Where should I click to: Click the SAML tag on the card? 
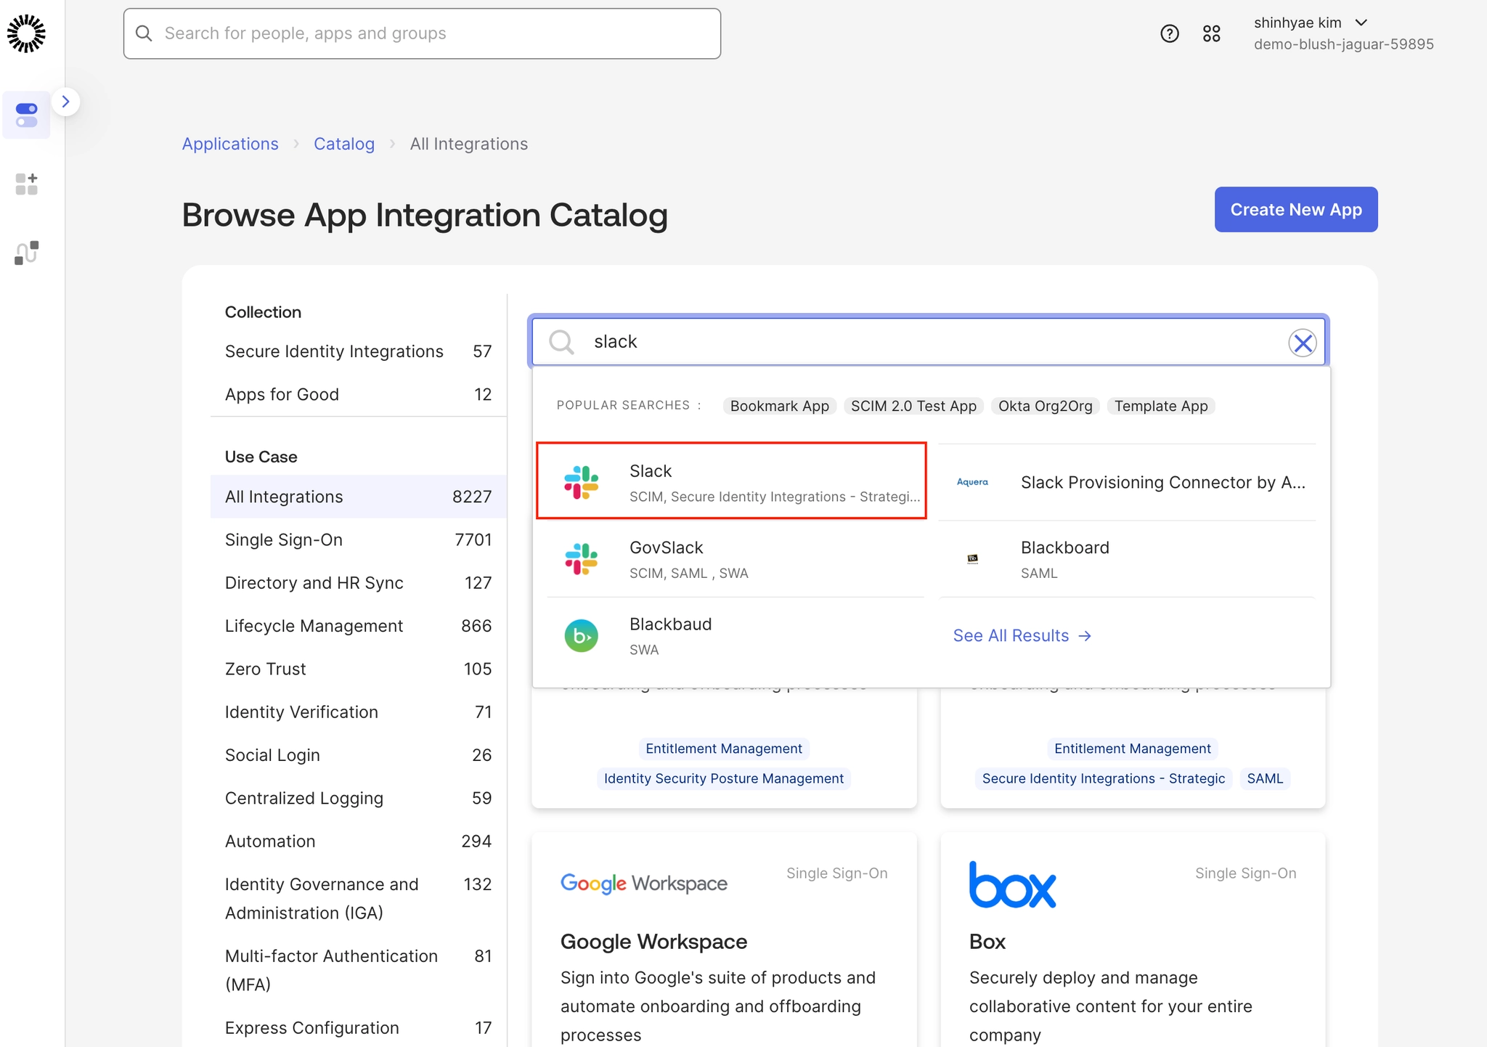coord(1265,778)
